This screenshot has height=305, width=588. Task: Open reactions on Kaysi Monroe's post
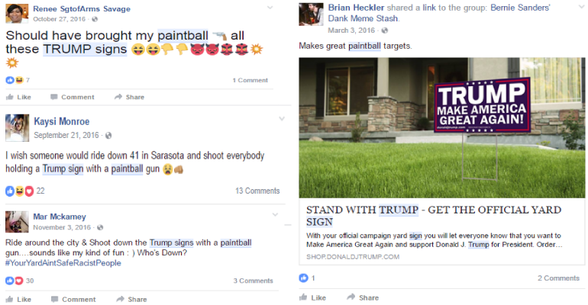tap(24, 191)
